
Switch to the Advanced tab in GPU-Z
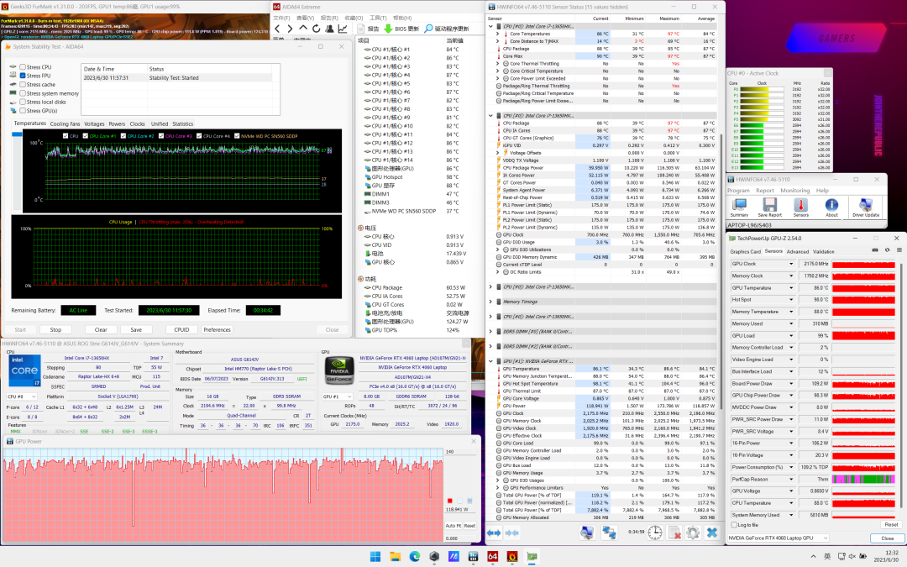[797, 251]
